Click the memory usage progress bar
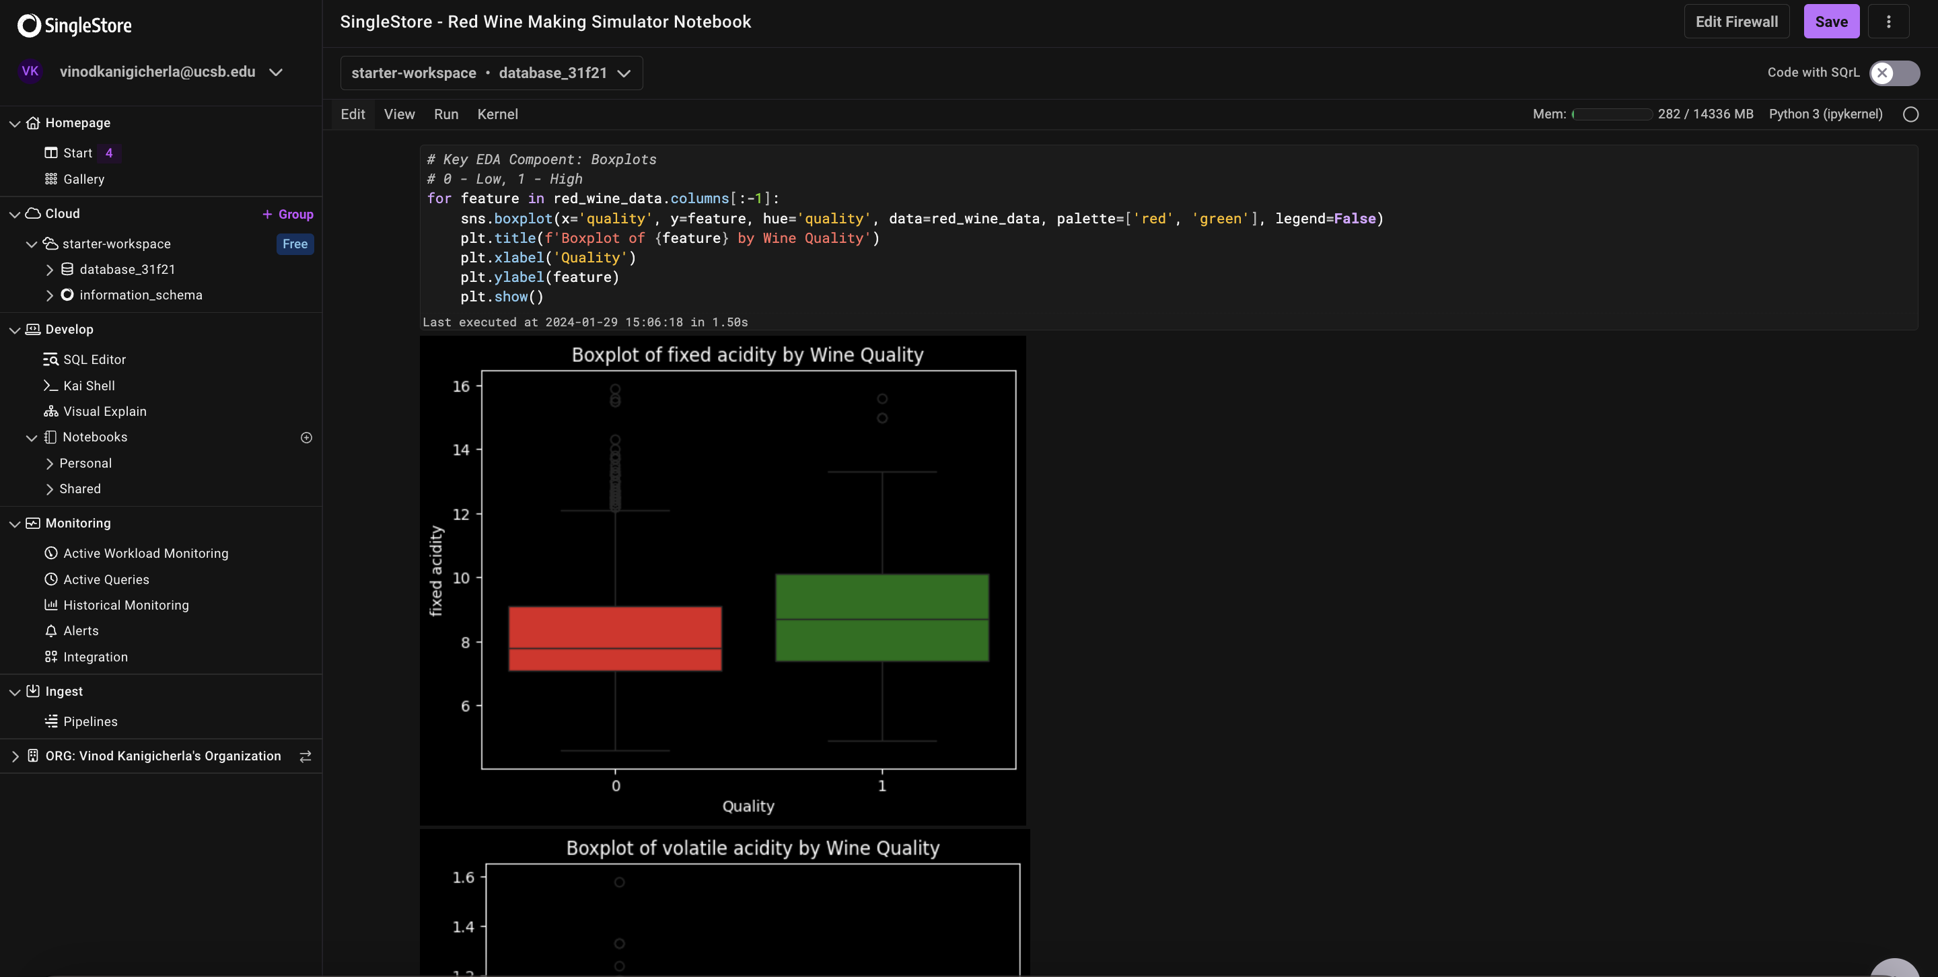 1612,114
